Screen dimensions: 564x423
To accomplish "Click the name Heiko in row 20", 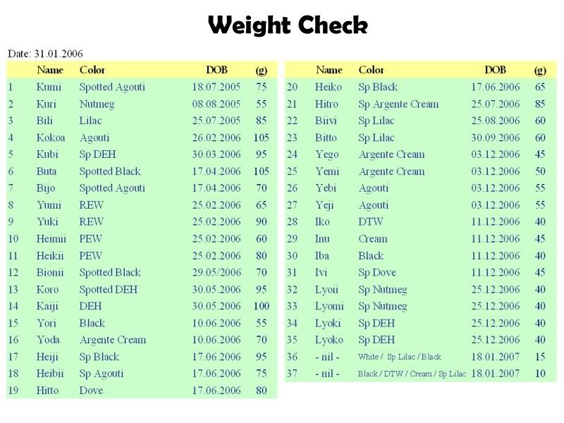I will pos(328,87).
